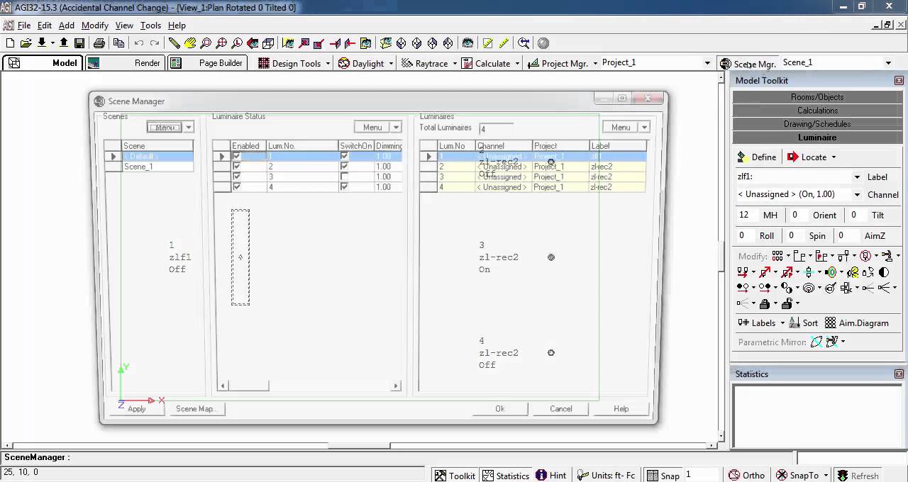
Task: Select Scene_1 row in Scenes list
Action: point(149,167)
